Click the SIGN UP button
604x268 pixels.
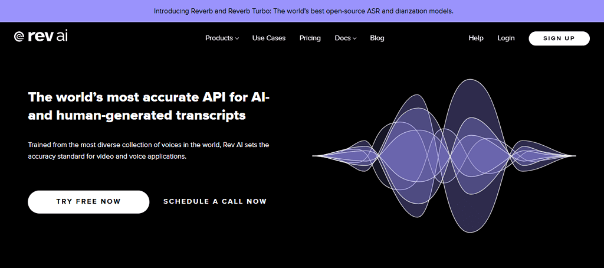pyautogui.click(x=559, y=38)
